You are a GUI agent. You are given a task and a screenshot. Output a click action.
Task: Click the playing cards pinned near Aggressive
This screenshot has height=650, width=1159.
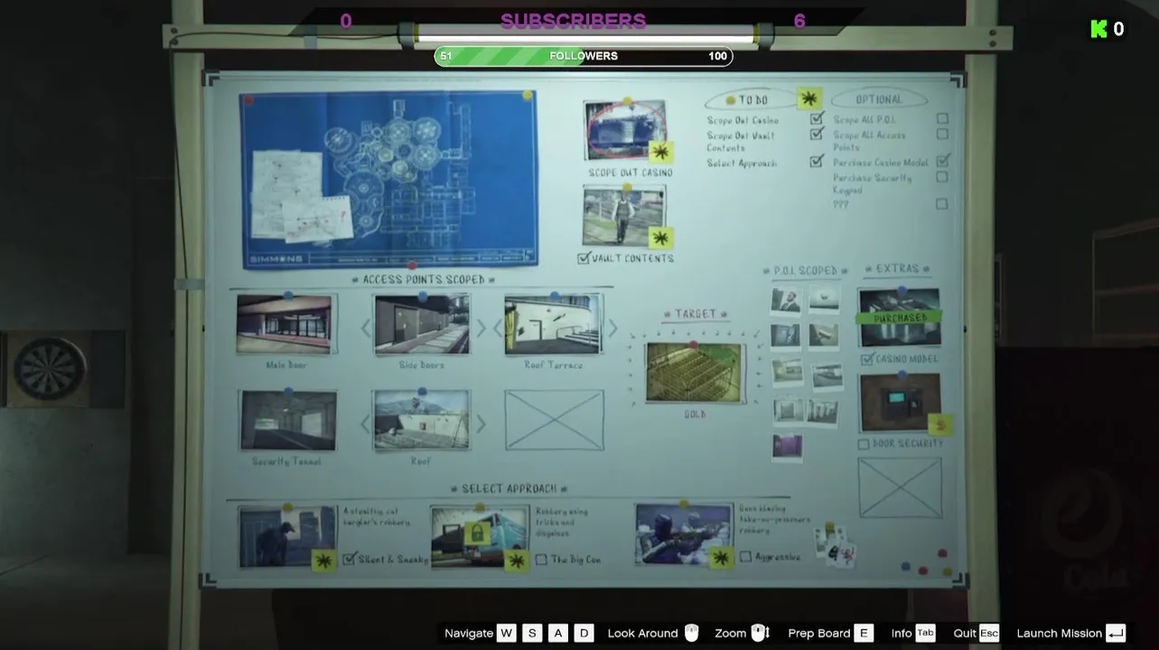(835, 544)
